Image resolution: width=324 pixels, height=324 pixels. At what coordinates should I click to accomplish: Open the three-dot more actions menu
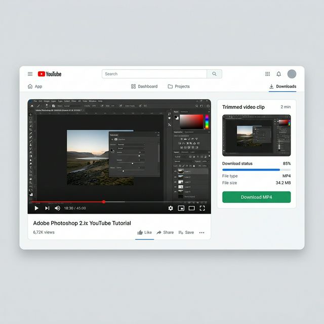click(201, 233)
